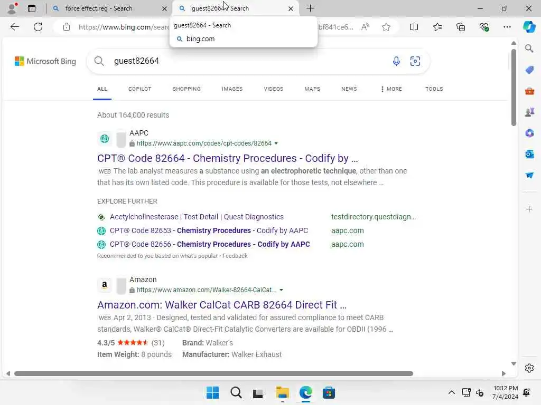Click the Feedback link
Image resolution: width=541 pixels, height=405 pixels.
tap(235, 256)
